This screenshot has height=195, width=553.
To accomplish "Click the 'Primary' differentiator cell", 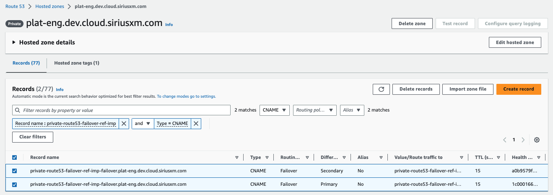I will point(330,184).
